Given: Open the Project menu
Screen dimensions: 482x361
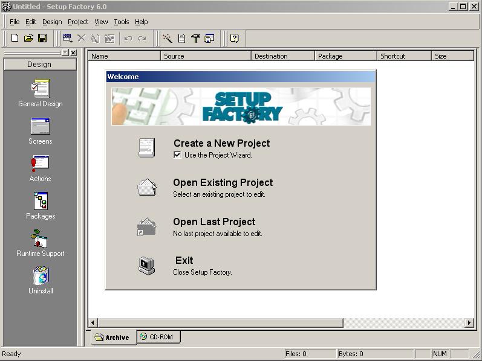Looking at the screenshot, I should [x=77, y=22].
